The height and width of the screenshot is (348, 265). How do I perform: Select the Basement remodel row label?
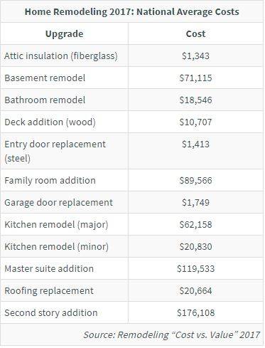tap(45, 78)
